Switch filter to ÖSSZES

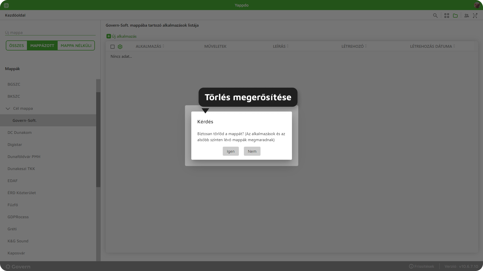pyautogui.click(x=17, y=45)
